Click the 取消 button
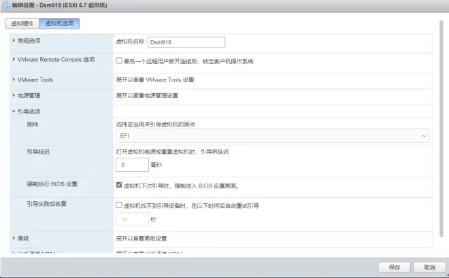The height and width of the screenshot is (278, 449). (x=429, y=267)
